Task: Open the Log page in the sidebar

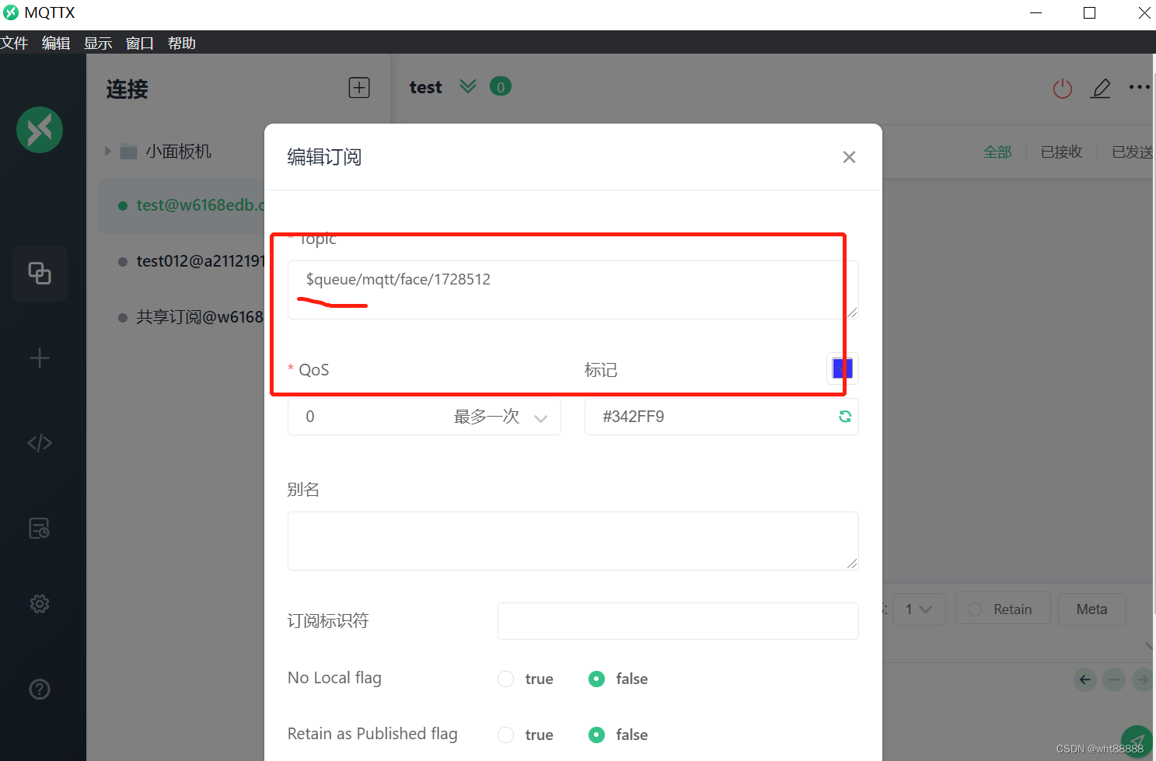Action: [x=40, y=529]
